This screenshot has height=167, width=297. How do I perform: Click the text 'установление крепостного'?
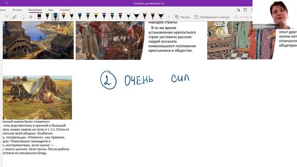point(172,32)
